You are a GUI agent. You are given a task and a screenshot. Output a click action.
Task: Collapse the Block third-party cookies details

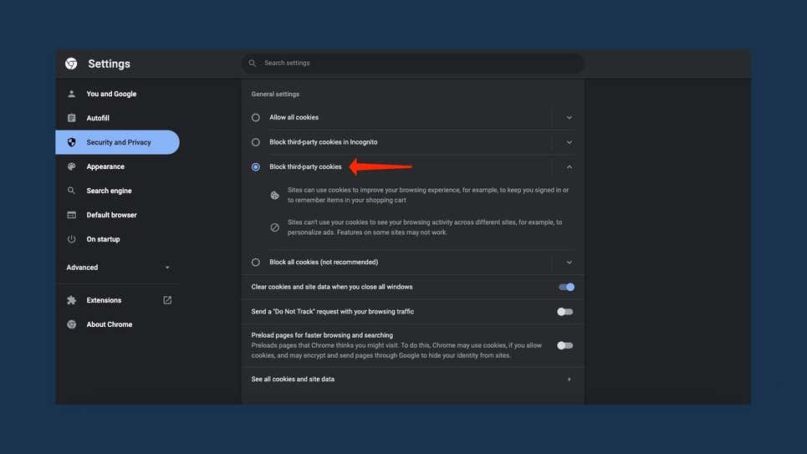click(569, 167)
